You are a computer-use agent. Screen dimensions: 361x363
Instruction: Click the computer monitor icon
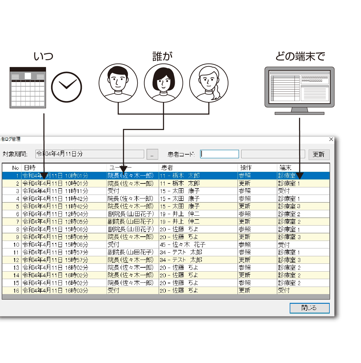point(299,90)
